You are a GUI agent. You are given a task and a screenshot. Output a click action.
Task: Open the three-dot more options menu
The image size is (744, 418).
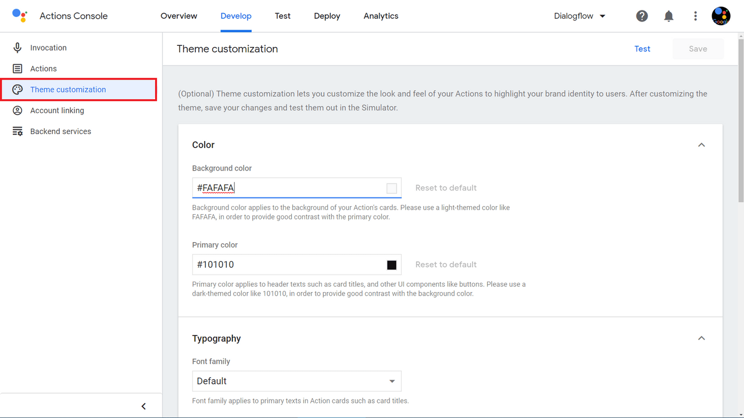coord(695,16)
